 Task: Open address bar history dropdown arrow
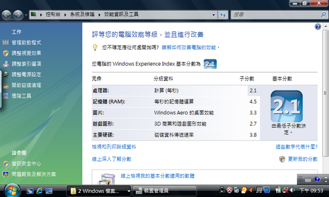point(213,15)
